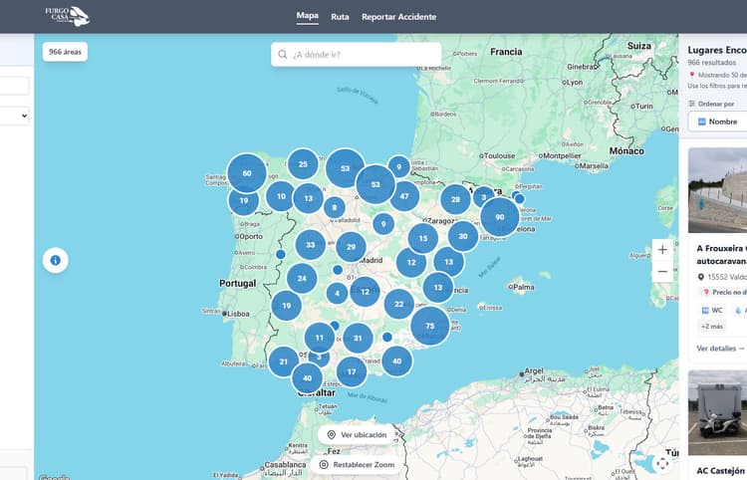The image size is (747, 480).
Task: Zoom in with the plus button
Action: click(662, 250)
